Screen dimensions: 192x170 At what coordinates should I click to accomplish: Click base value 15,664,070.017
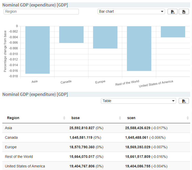pos(82,157)
